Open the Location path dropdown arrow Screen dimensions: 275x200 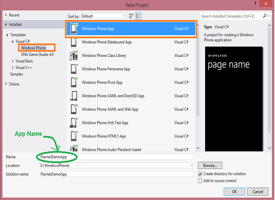tap(192, 165)
